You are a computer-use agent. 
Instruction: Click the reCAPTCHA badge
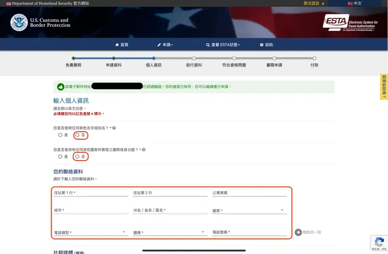tap(379, 243)
